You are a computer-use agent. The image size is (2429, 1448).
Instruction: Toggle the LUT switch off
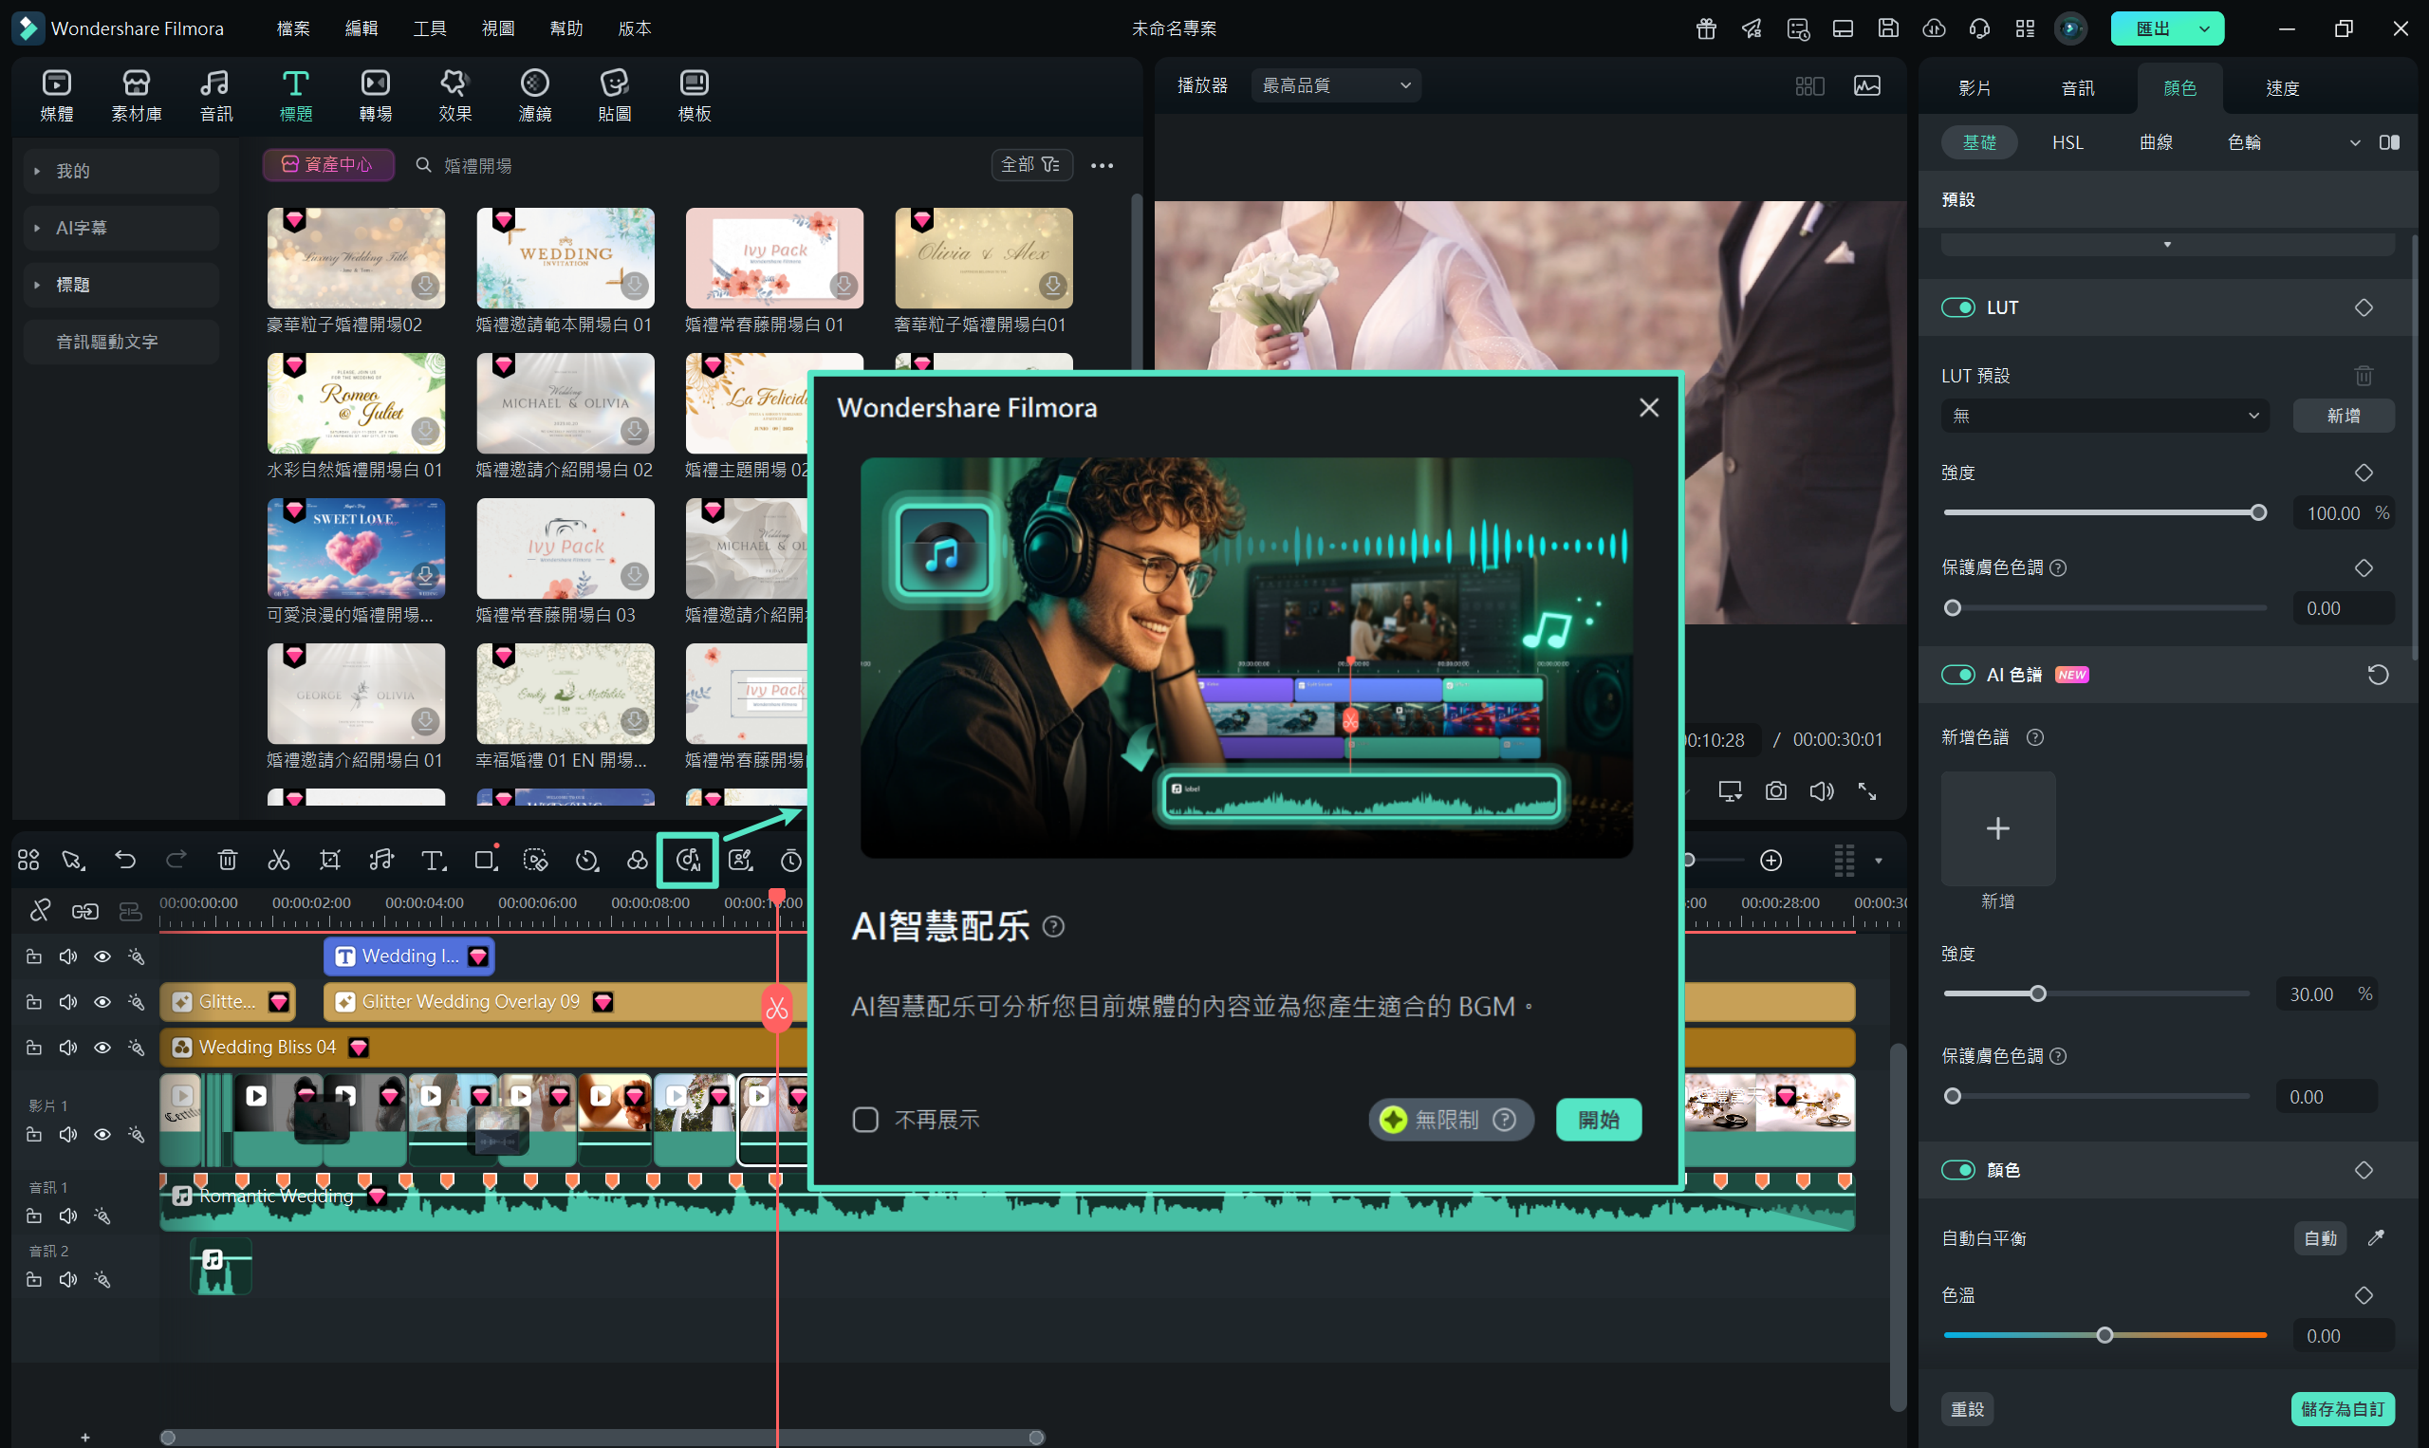click(x=1957, y=307)
